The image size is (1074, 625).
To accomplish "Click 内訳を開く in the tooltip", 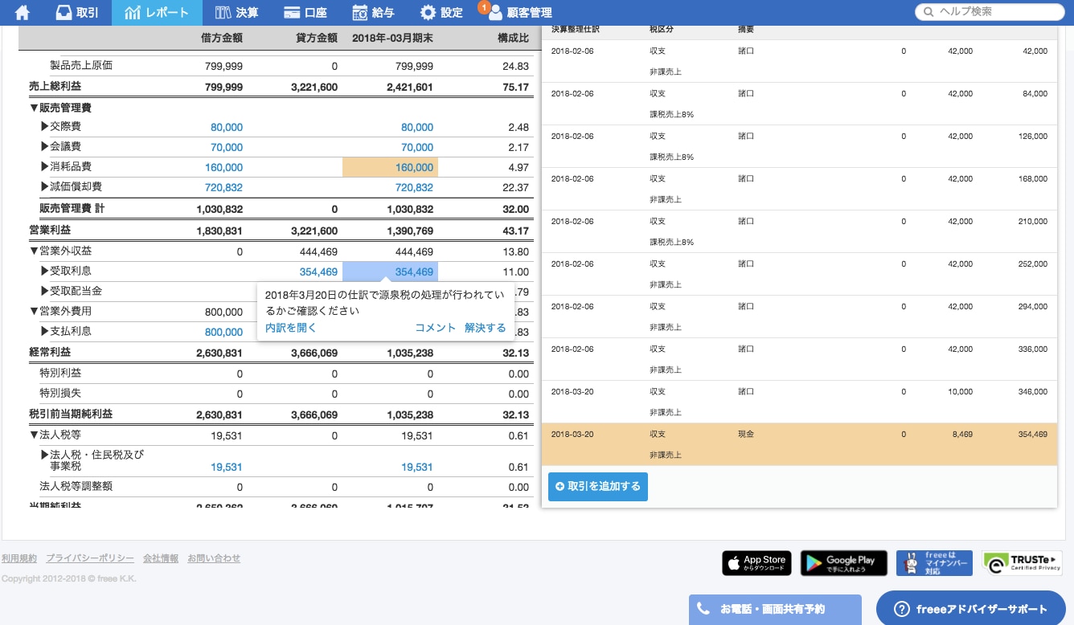I will (x=291, y=328).
